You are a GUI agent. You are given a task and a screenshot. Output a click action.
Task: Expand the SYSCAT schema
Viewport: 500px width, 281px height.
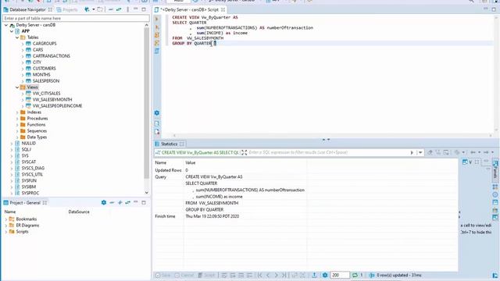[x=12, y=162]
